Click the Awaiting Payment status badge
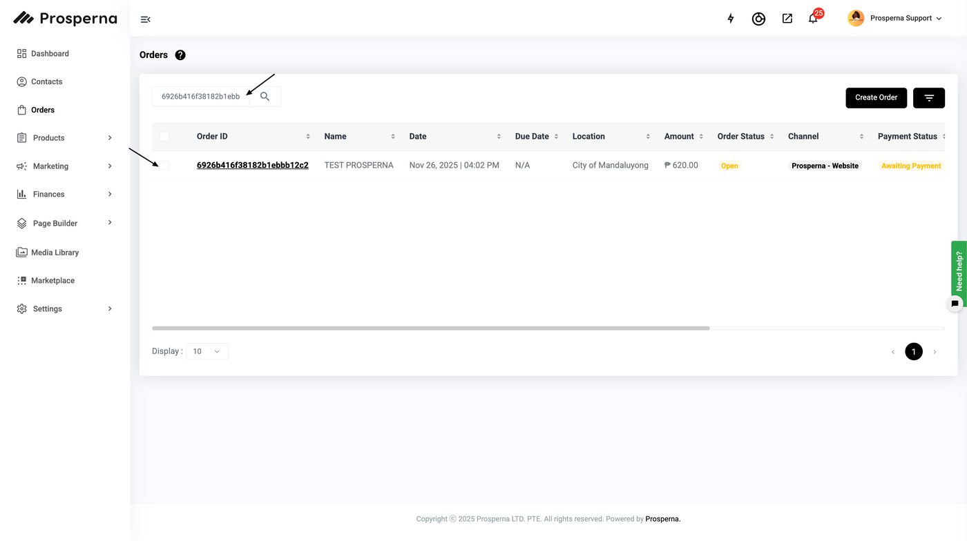967x541 pixels. pos(911,166)
